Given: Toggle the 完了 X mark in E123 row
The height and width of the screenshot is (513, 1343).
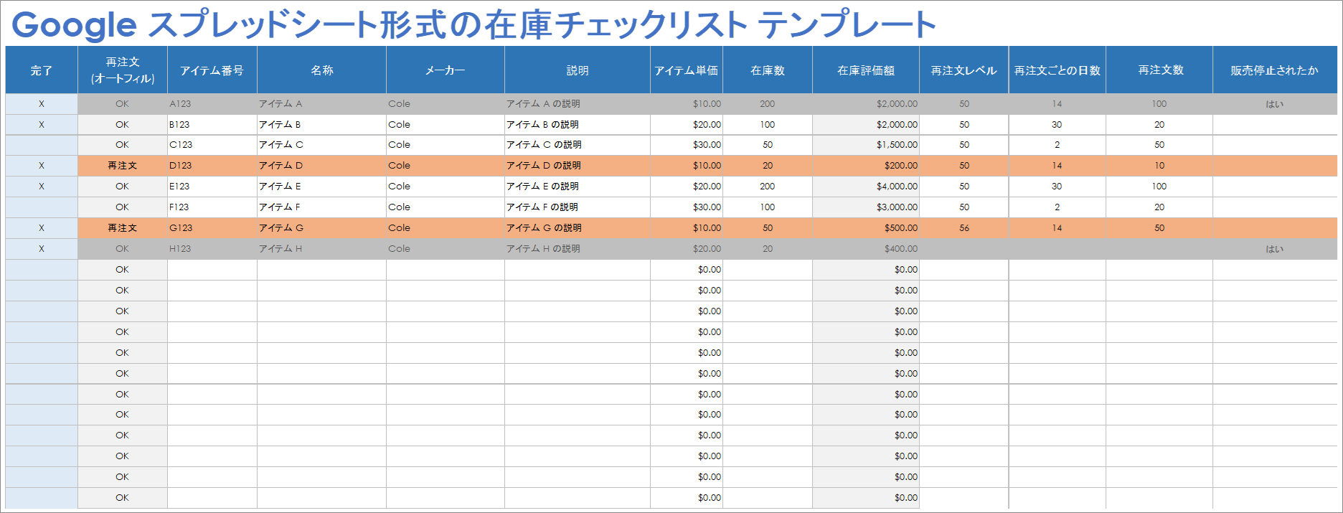Looking at the screenshot, I should click(x=41, y=187).
